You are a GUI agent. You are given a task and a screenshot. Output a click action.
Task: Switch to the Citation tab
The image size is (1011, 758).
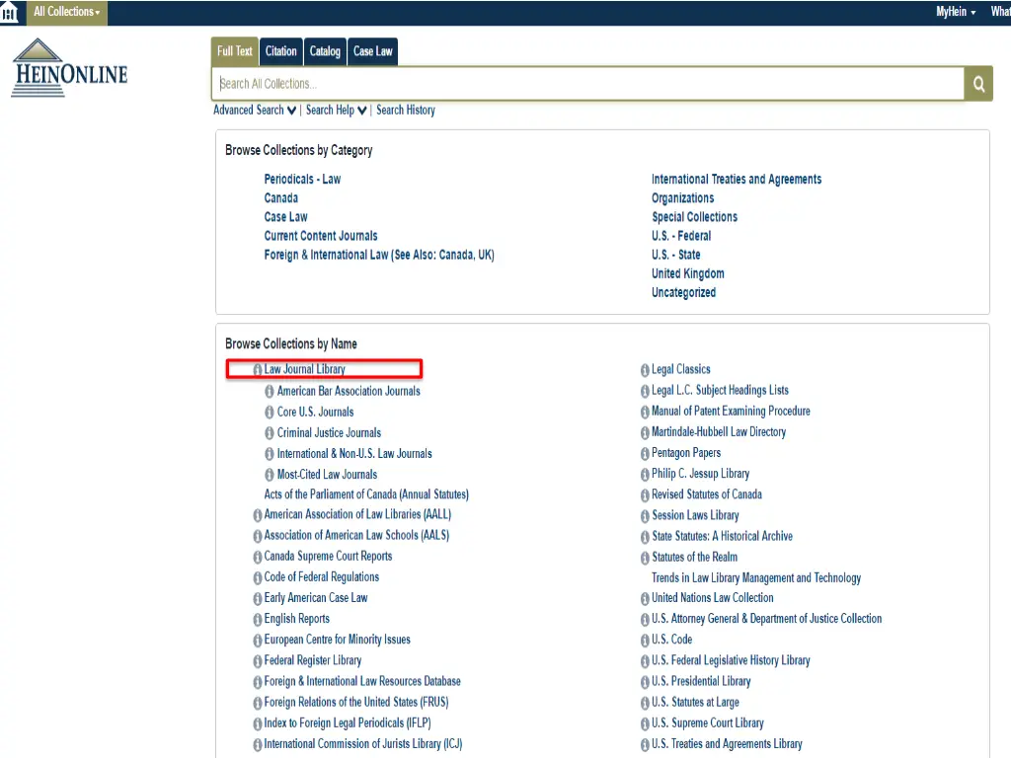tap(281, 51)
